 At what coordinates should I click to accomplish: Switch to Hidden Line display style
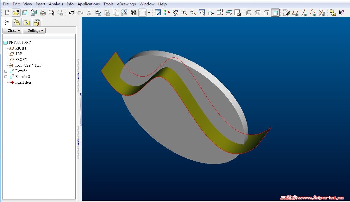point(258,13)
